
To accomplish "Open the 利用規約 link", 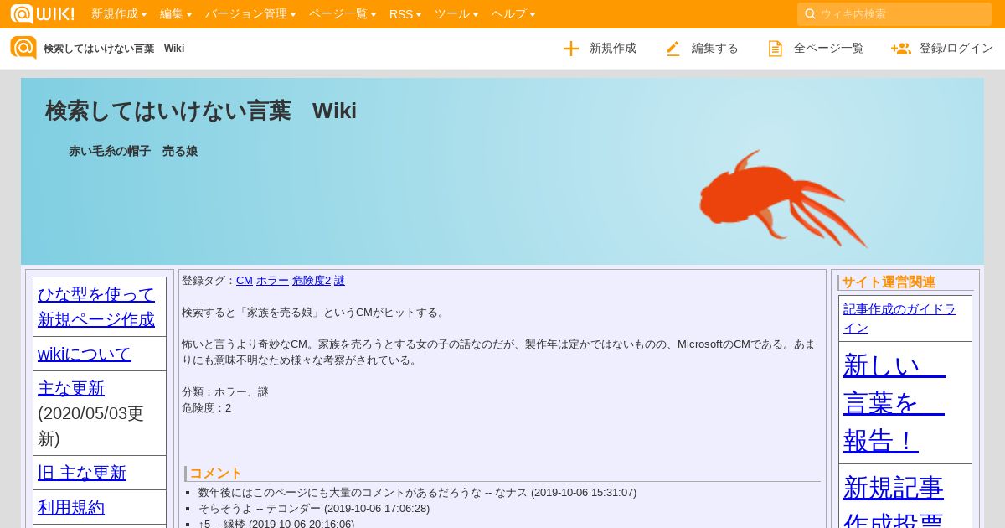I will click(71, 507).
